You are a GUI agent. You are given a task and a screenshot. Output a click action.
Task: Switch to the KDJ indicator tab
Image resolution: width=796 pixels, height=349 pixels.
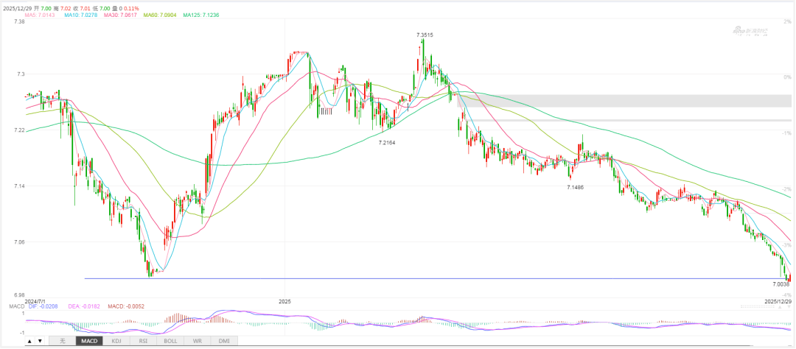tap(116, 342)
